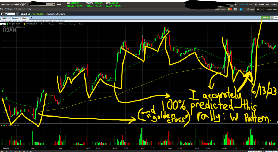
Task: Click the notification bell icon
Action: (x=256, y=5)
